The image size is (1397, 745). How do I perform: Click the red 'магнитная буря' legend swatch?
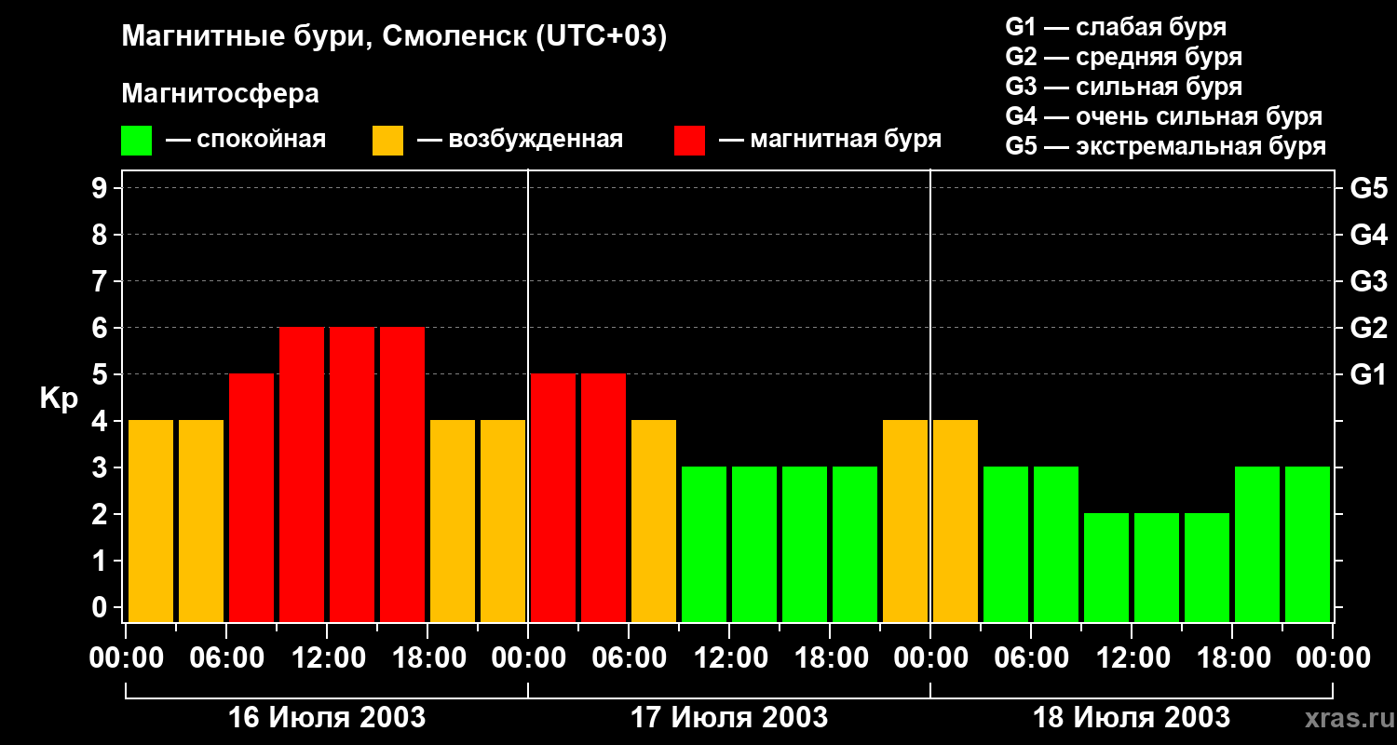pyautogui.click(x=689, y=141)
